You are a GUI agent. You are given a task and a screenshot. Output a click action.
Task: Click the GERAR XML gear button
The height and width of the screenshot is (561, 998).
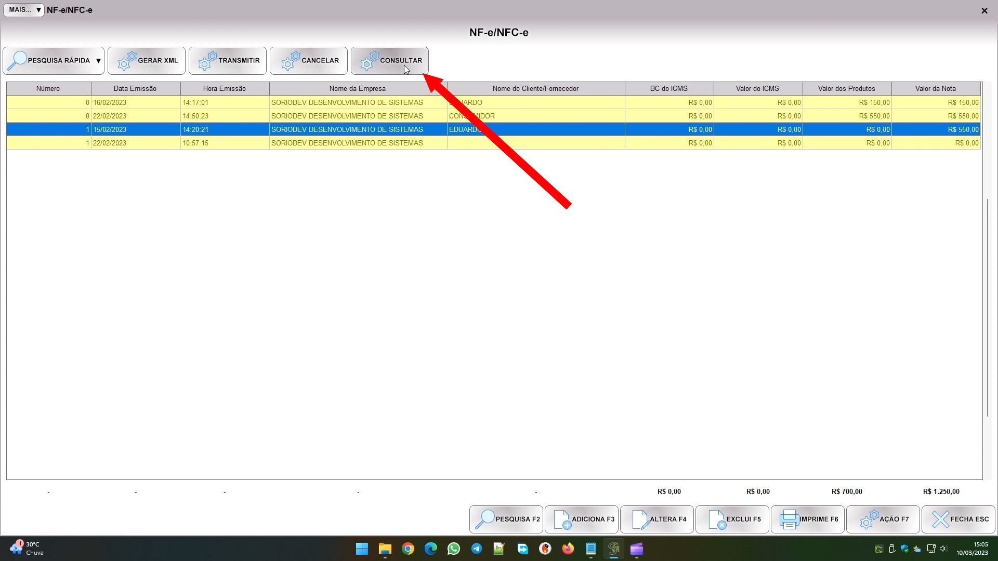147,61
